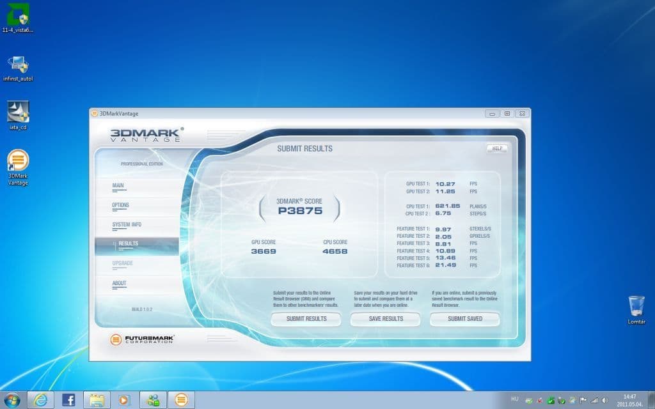Image resolution: width=655 pixels, height=409 pixels.
Task: Go to the Main section in sidebar
Action: point(118,186)
